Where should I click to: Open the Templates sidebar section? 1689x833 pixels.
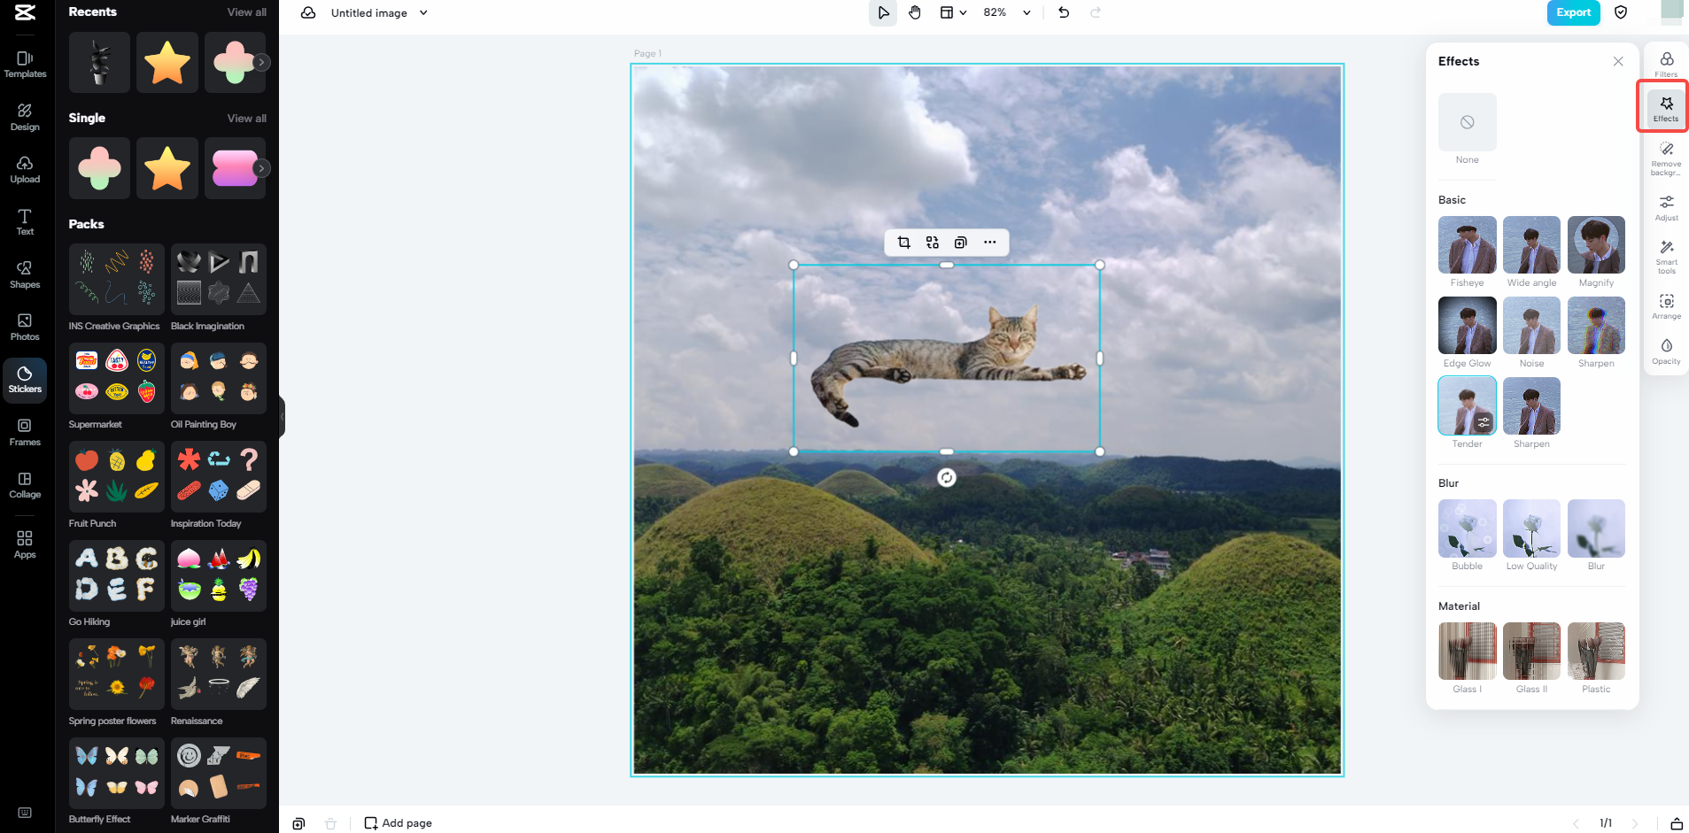point(25,65)
